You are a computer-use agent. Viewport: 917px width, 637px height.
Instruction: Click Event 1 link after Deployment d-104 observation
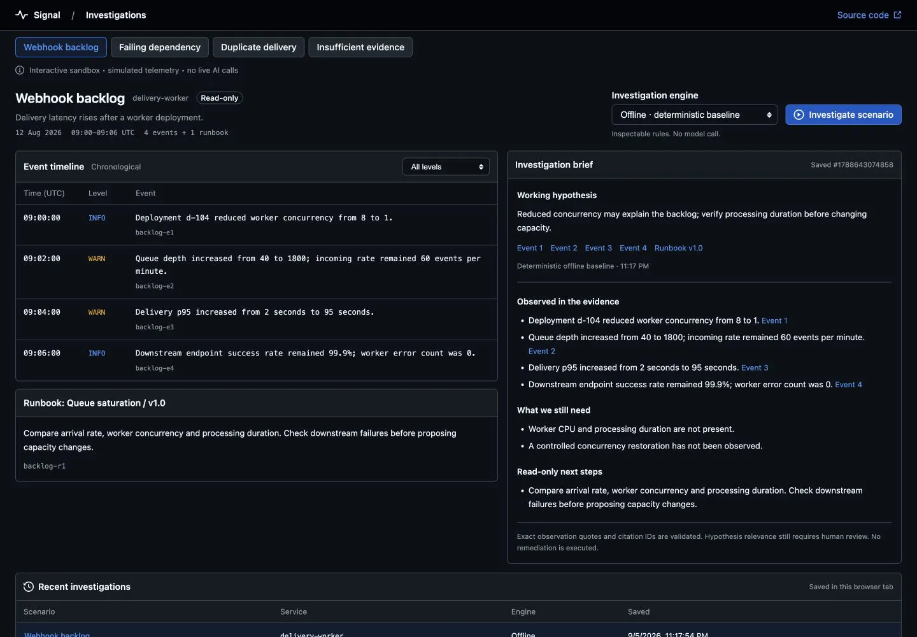point(774,320)
